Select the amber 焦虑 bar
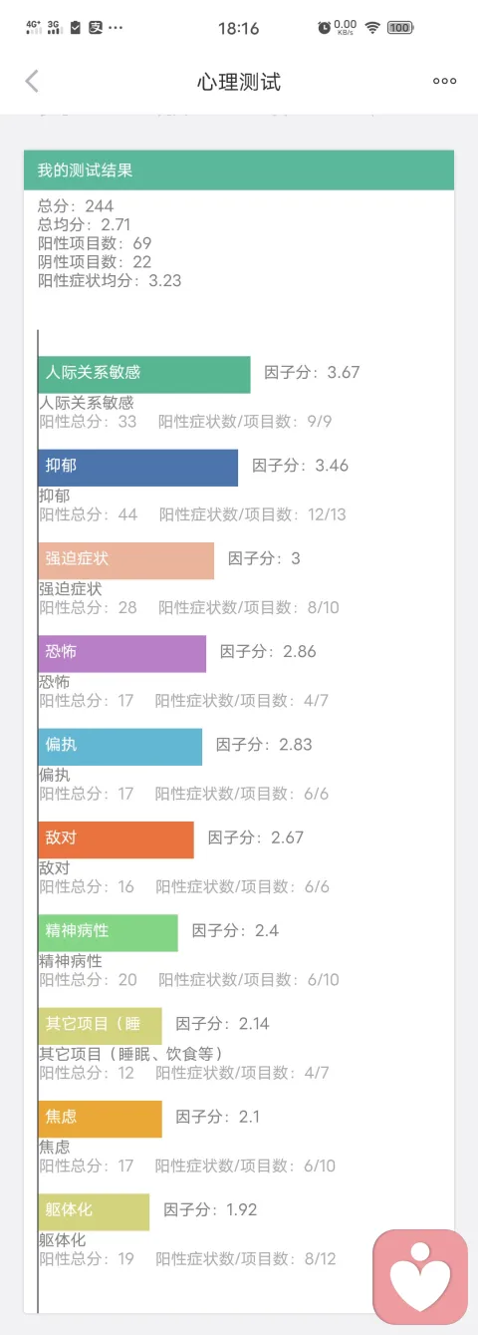Screen dimensions: 478x1335 click(x=101, y=1119)
